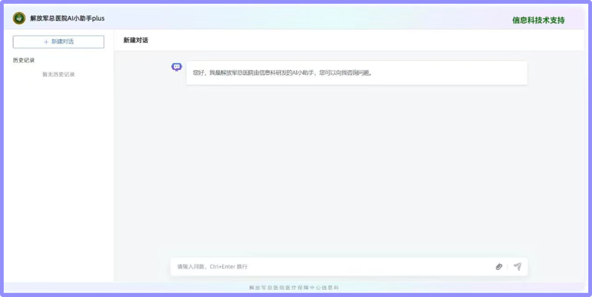Send message with paper plane icon

(x=517, y=267)
